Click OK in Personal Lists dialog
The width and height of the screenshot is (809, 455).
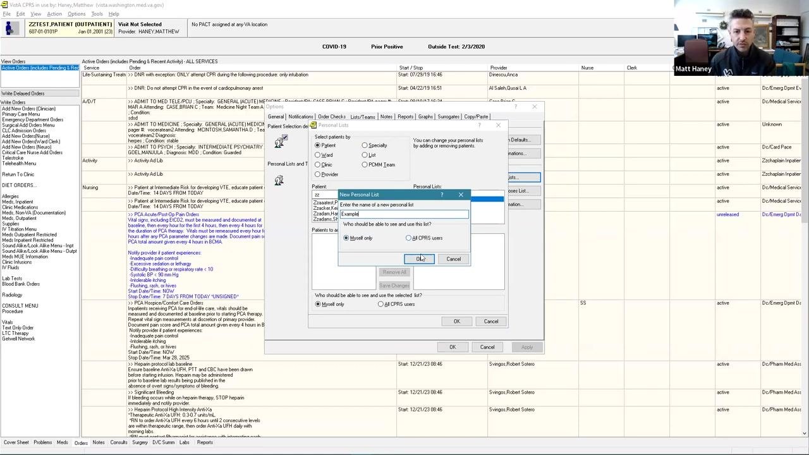tap(456, 322)
